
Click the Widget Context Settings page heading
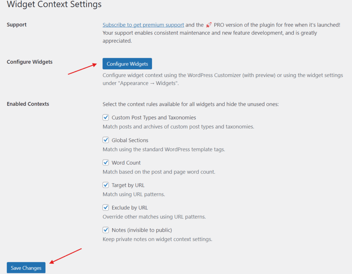[x=54, y=4]
